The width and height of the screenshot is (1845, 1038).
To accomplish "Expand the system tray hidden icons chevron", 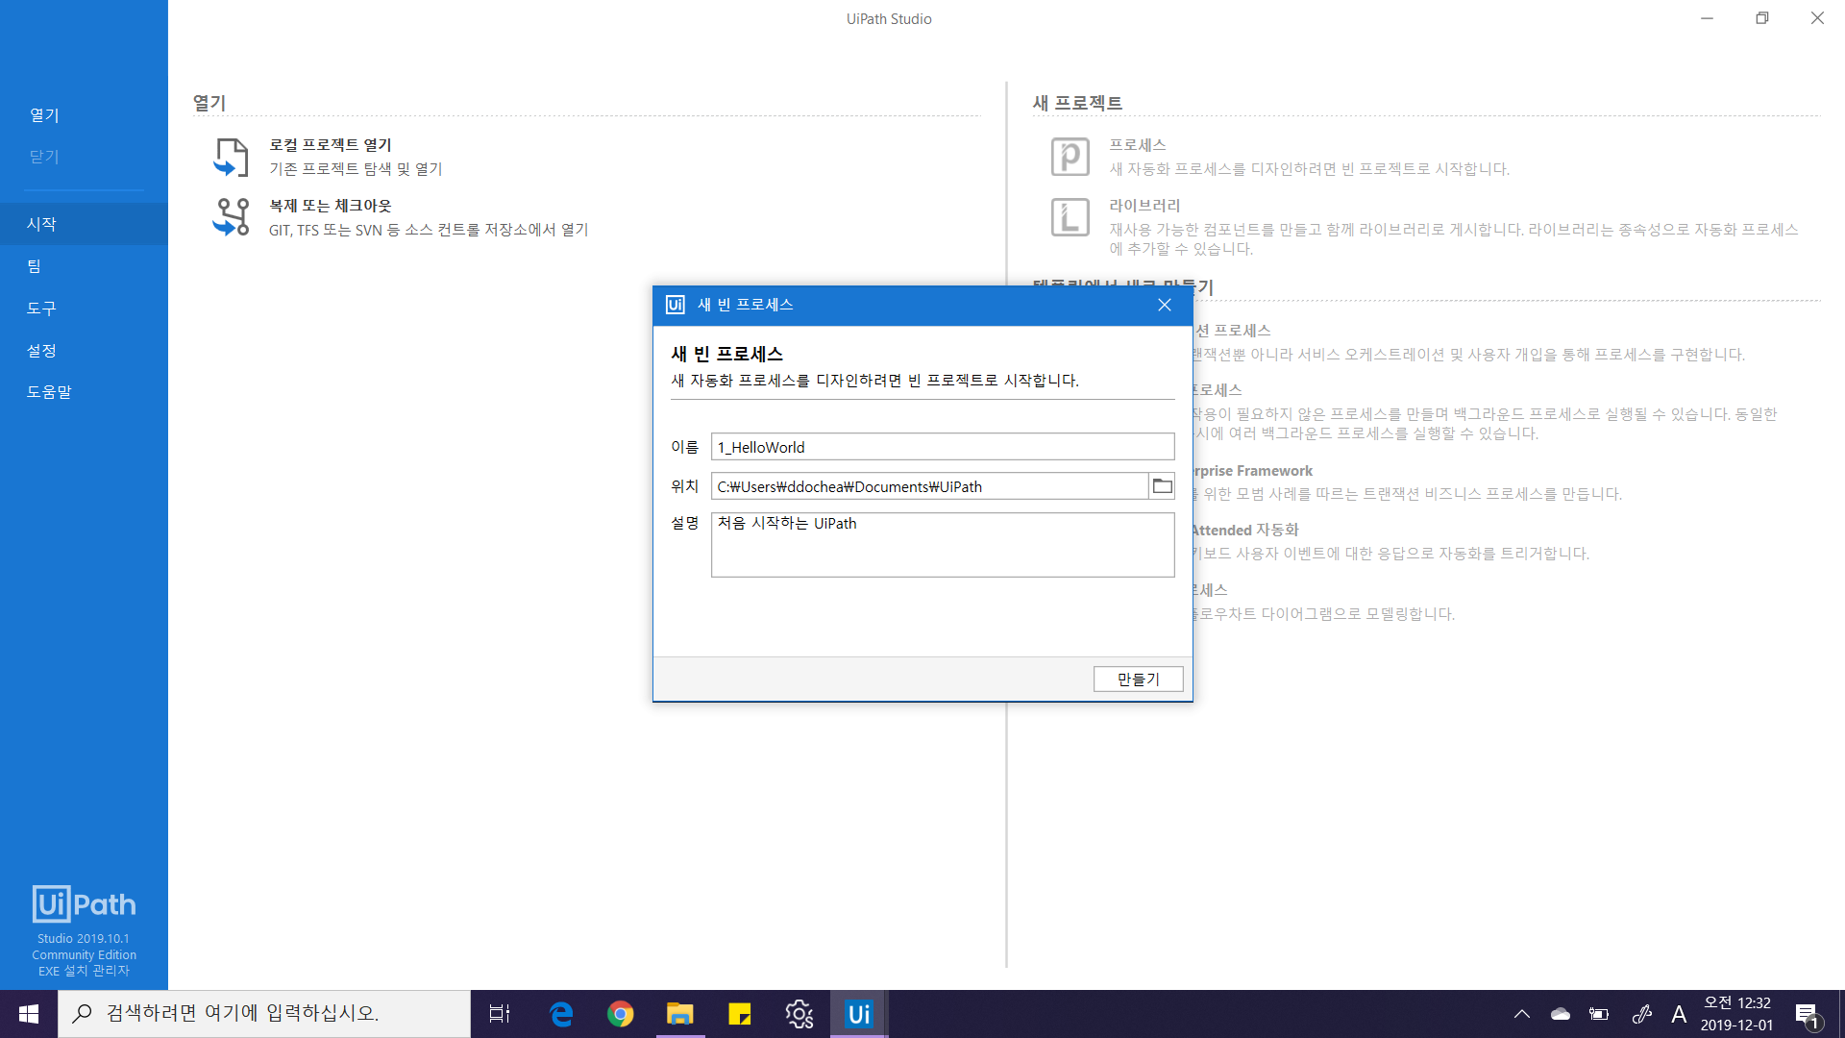I will click(x=1522, y=1014).
